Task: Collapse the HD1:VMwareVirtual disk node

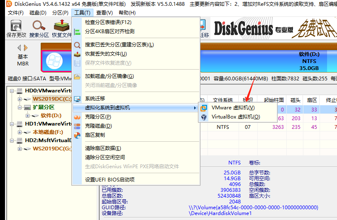Action: (12, 124)
